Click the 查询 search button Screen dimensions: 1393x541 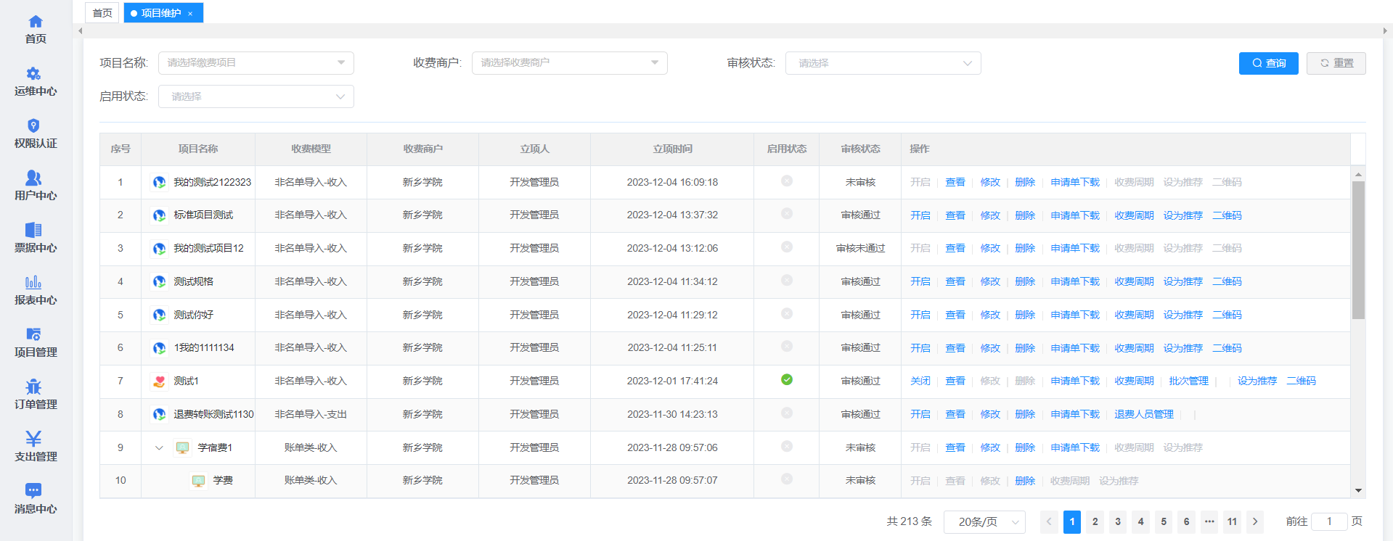tap(1269, 63)
